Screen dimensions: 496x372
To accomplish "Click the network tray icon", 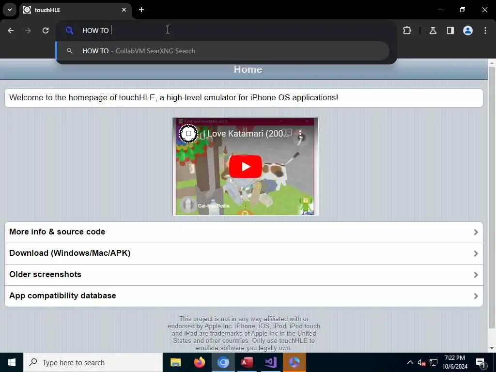I will 434,362.
